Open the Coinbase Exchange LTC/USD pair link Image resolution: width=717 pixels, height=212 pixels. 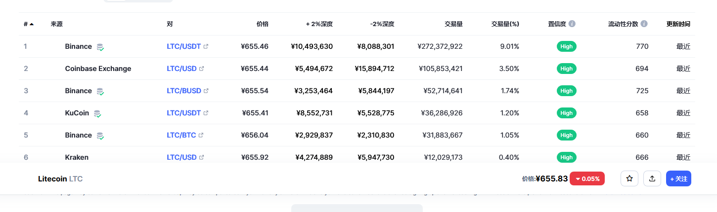click(180, 69)
